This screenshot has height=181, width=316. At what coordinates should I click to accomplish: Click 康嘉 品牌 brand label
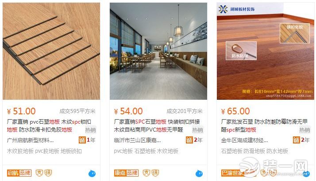click(126, 173)
